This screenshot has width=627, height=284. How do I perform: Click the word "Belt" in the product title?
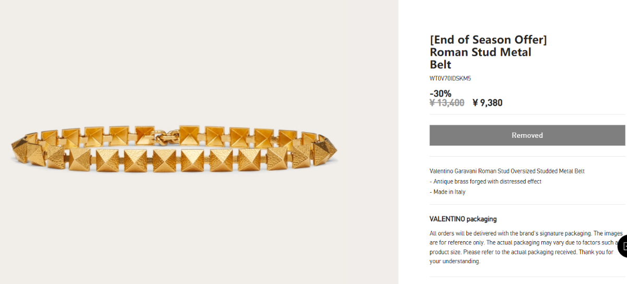coord(440,65)
